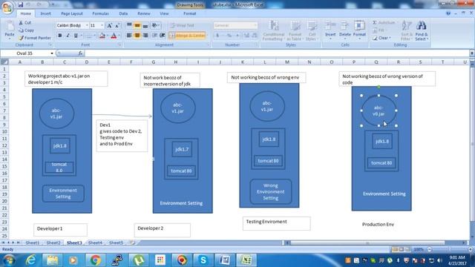Image resolution: width=475 pixels, height=267 pixels.
Task: Toggle Top Align
Action: [129, 25]
